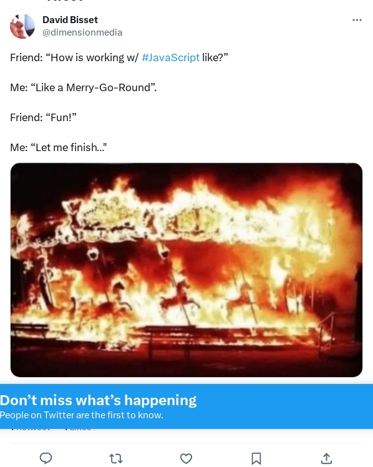Open the share tweet icon
This screenshot has width=373, height=467.
pos(327,459)
